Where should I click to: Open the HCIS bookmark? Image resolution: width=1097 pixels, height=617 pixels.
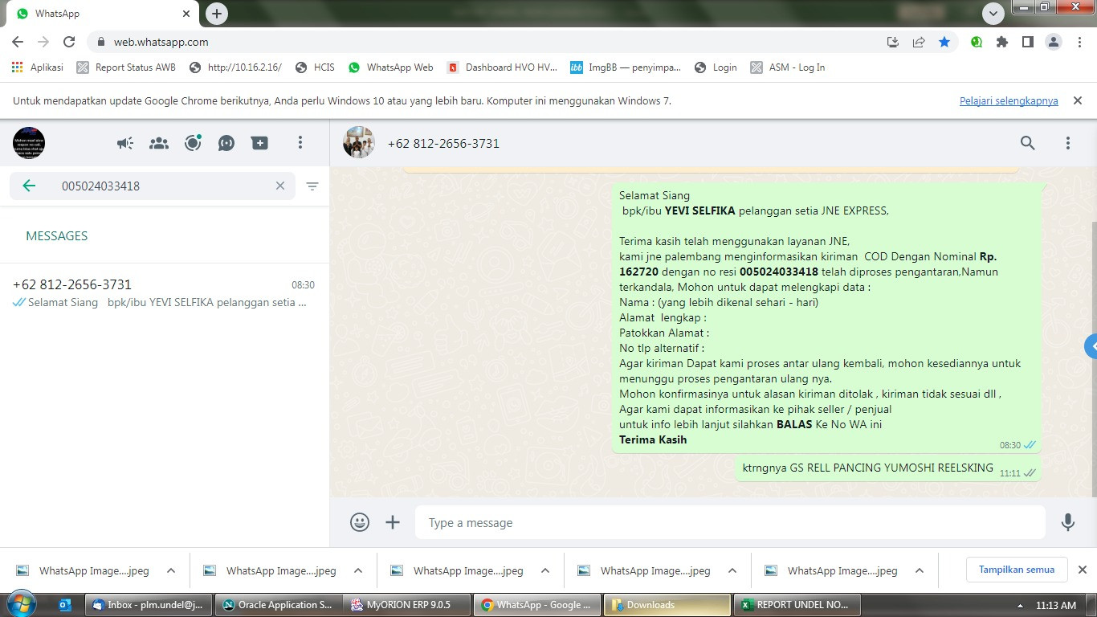pyautogui.click(x=315, y=67)
